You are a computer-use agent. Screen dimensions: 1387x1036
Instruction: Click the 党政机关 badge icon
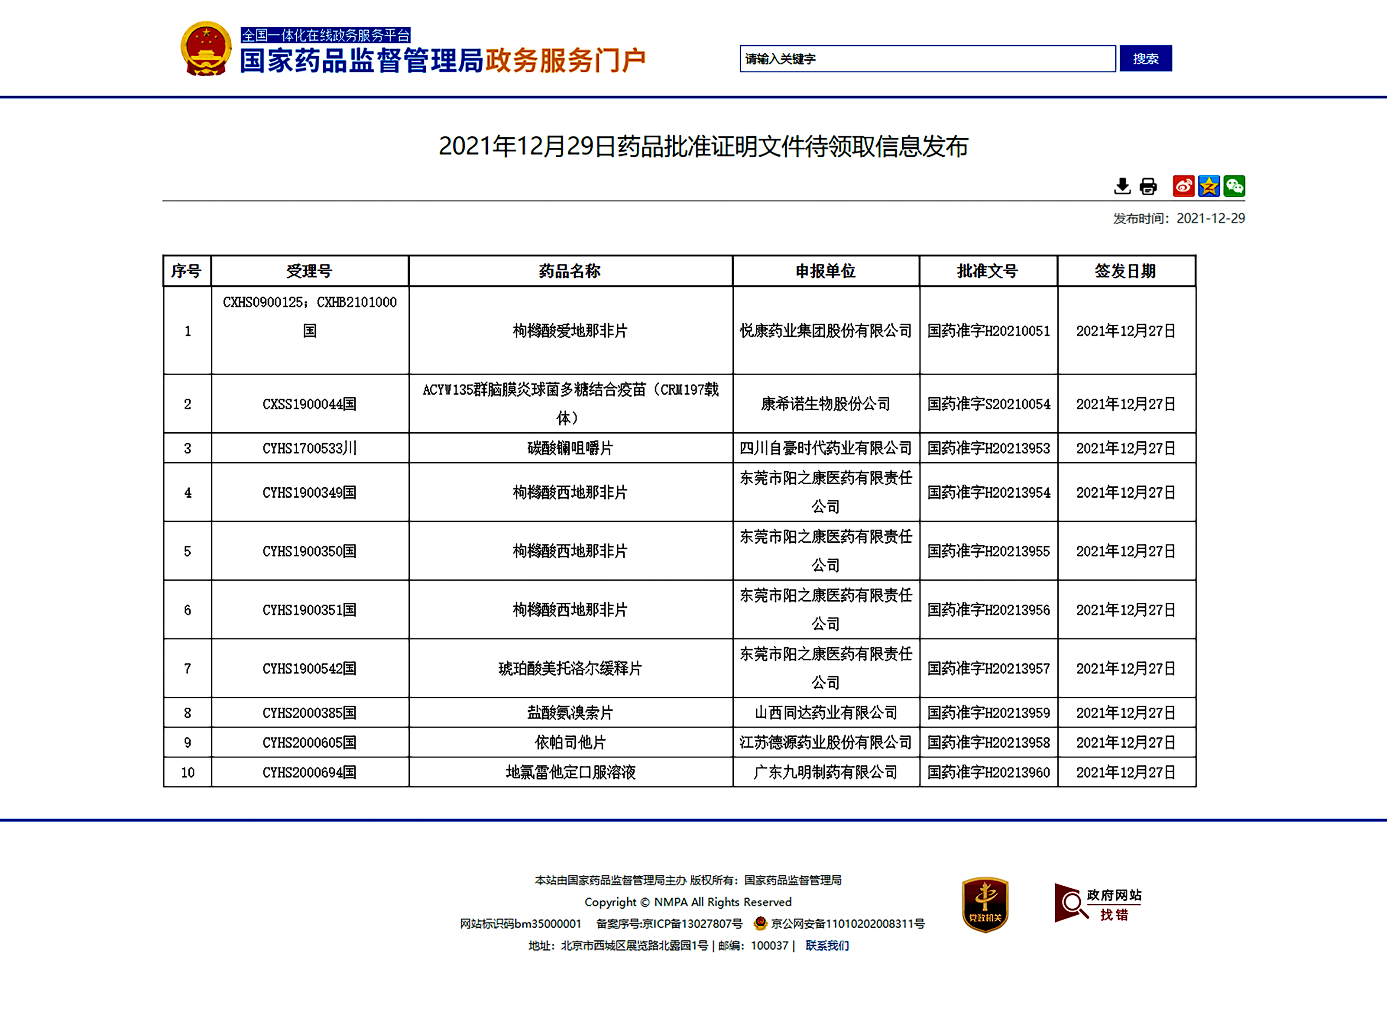pos(985,904)
